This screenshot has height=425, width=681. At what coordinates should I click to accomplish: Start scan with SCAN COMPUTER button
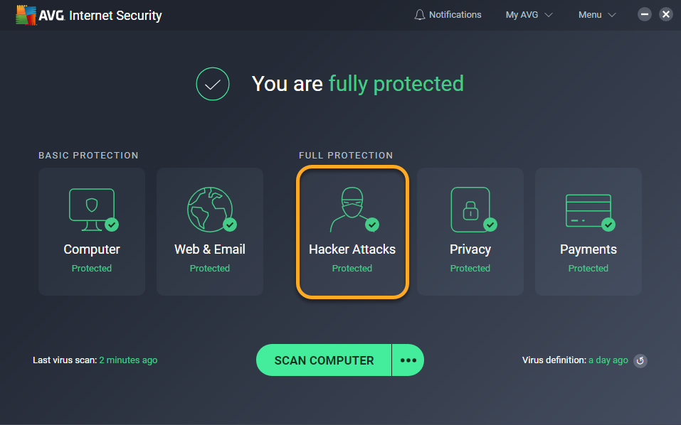[324, 360]
